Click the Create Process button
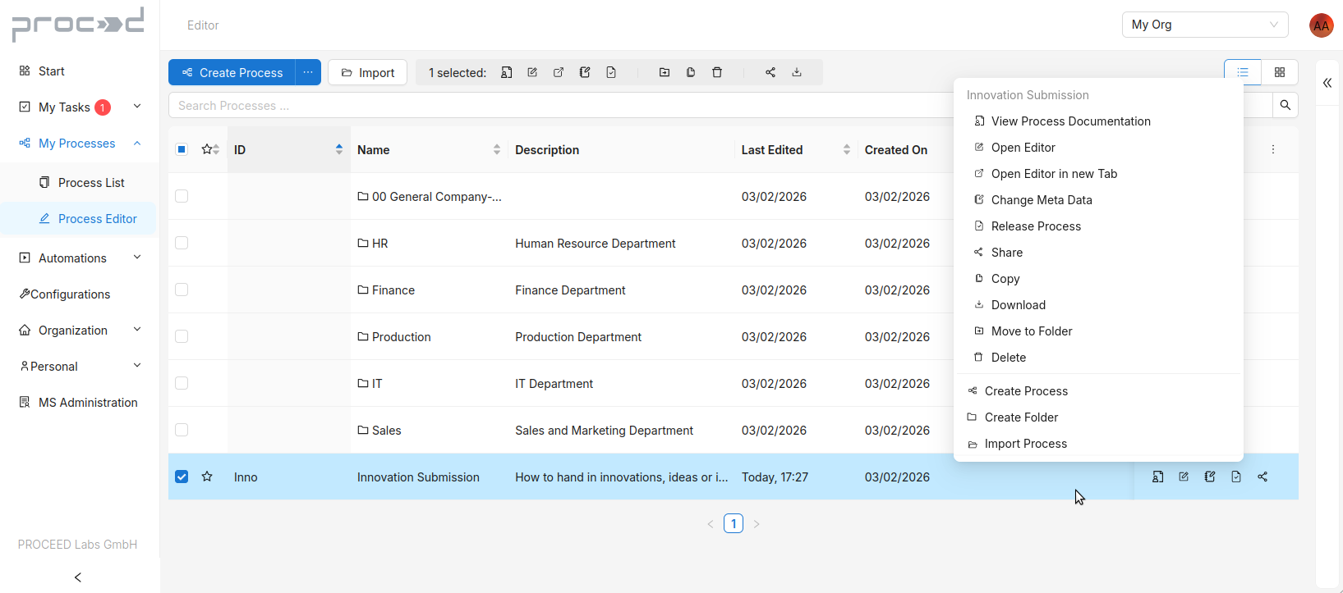The width and height of the screenshot is (1343, 593). [x=232, y=72]
